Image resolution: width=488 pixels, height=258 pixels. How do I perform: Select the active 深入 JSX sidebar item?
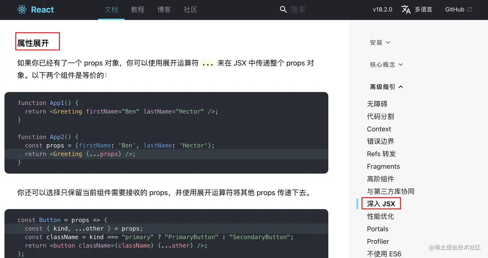[x=381, y=204]
